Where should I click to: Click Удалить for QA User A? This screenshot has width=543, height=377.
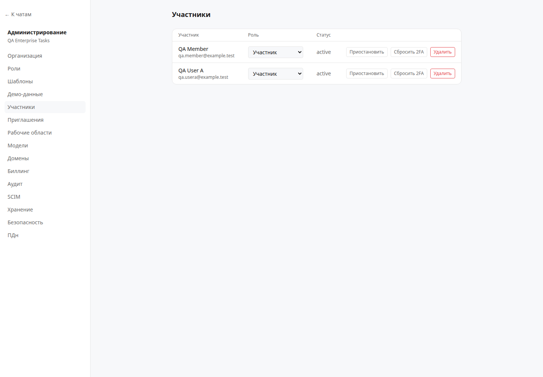(x=442, y=74)
